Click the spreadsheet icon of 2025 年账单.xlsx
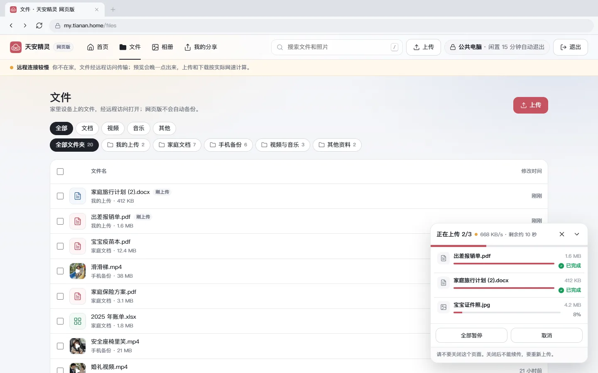Viewport: 598px width, 373px height. tap(78, 321)
